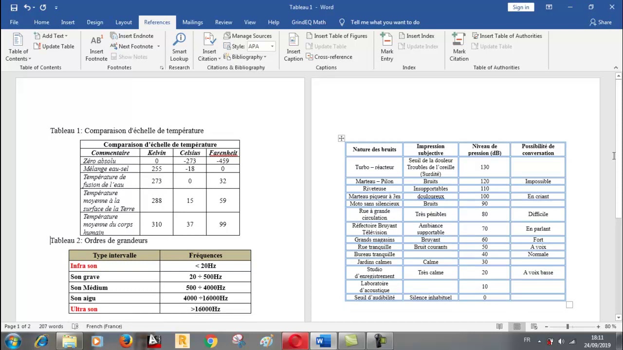Open the File tab
The height and width of the screenshot is (350, 623).
coord(14,22)
